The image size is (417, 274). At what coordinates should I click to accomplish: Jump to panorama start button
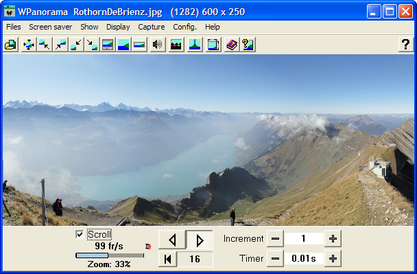[x=167, y=259]
